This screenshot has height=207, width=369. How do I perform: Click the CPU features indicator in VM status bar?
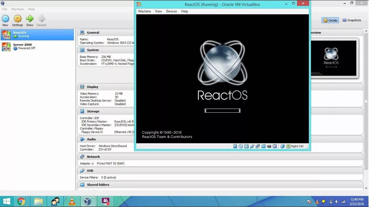click(x=275, y=146)
